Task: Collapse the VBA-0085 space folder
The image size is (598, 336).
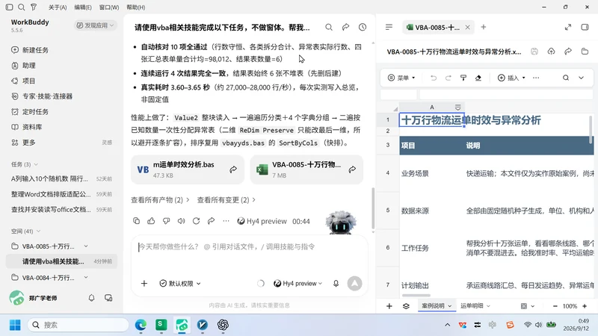Action: (86, 246)
